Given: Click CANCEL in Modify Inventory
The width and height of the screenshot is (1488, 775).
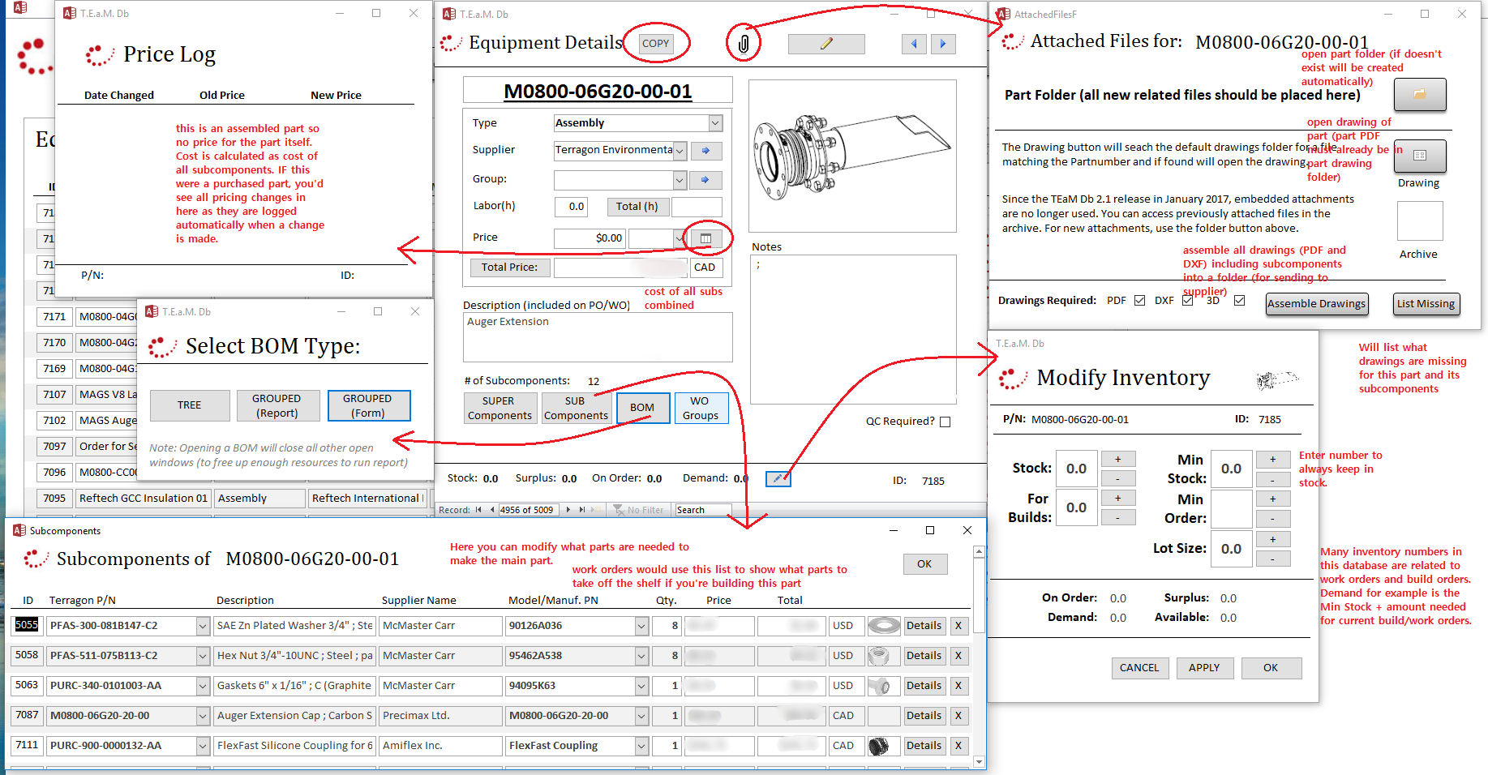Looking at the screenshot, I should (1139, 668).
